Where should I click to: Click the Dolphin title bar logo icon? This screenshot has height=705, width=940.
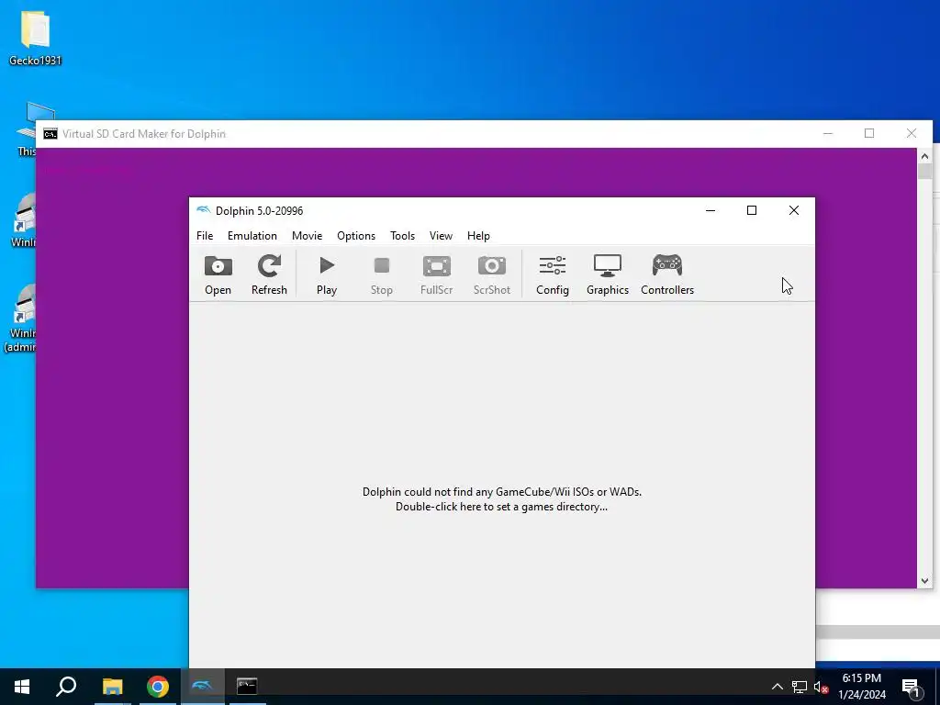(204, 210)
